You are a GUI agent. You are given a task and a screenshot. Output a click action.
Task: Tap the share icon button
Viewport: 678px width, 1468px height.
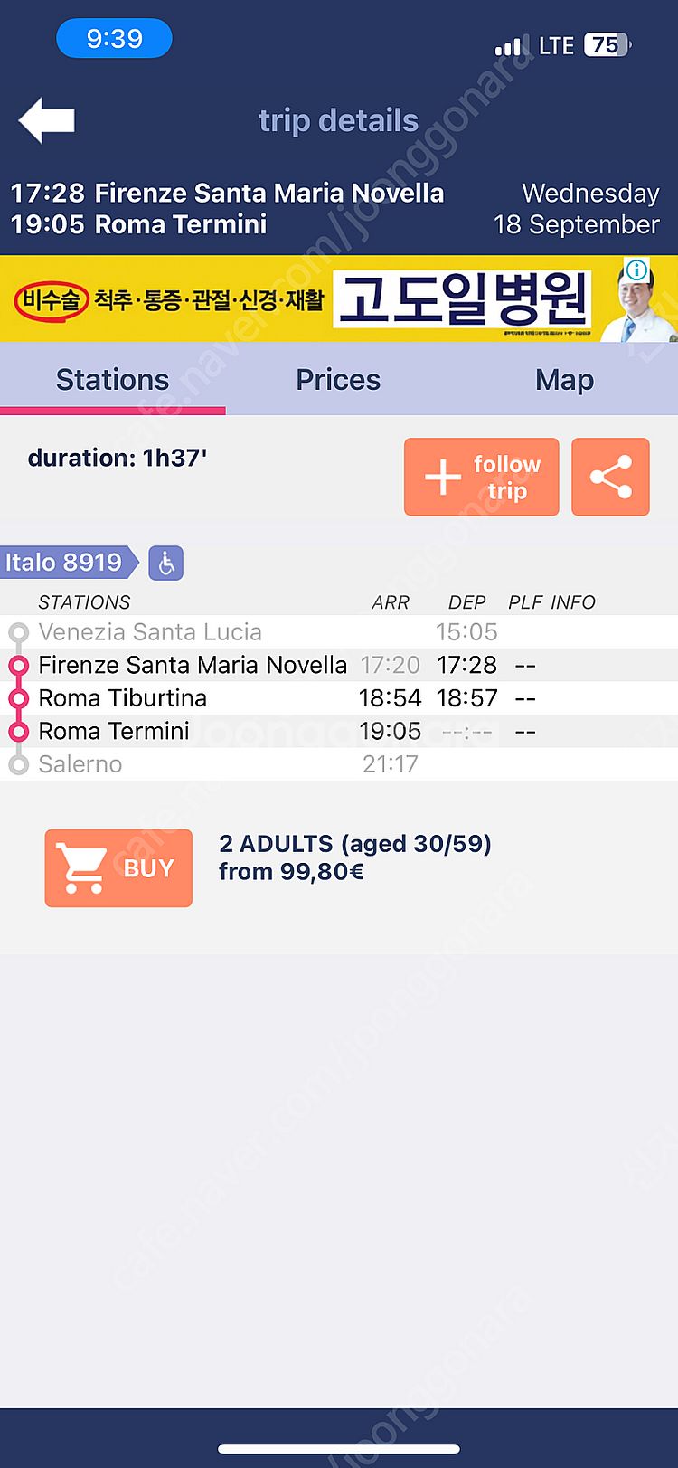coord(610,477)
